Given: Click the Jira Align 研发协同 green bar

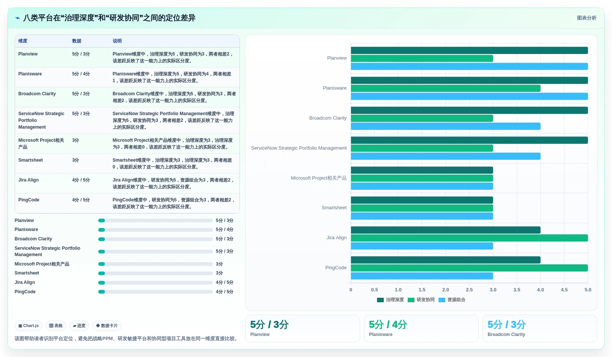Looking at the screenshot, I should (469, 238).
